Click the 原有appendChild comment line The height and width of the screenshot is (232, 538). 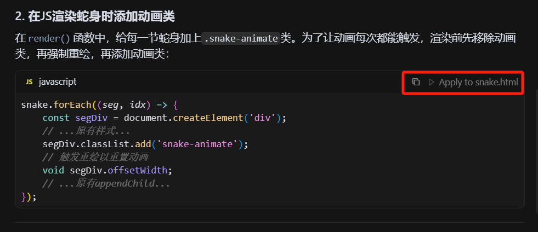(x=106, y=183)
